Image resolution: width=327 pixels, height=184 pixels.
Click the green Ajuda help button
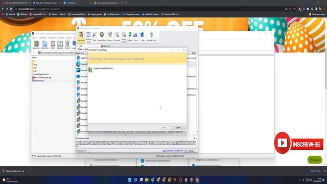(x=315, y=160)
